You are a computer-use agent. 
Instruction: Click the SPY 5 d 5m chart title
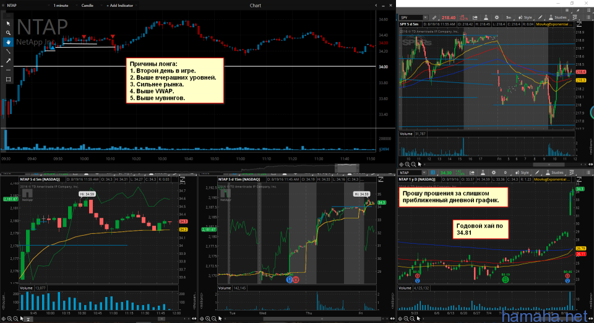pos(410,24)
